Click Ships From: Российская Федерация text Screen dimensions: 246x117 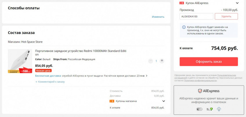click(x=74, y=59)
